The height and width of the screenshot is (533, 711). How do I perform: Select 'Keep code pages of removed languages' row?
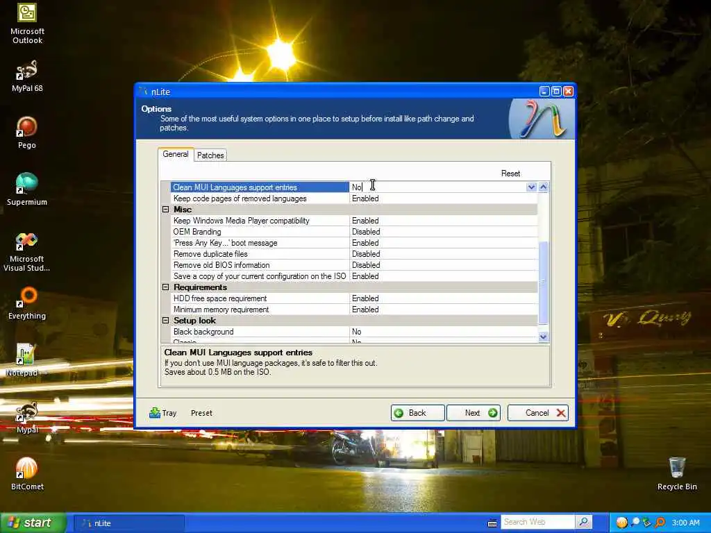pos(354,198)
